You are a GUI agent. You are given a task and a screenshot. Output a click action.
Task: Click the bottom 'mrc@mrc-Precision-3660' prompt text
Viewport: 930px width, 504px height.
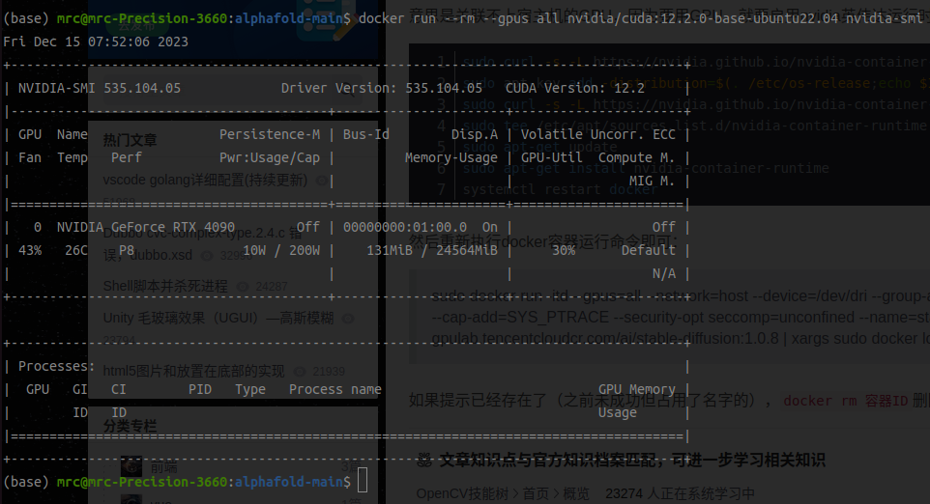(x=142, y=482)
